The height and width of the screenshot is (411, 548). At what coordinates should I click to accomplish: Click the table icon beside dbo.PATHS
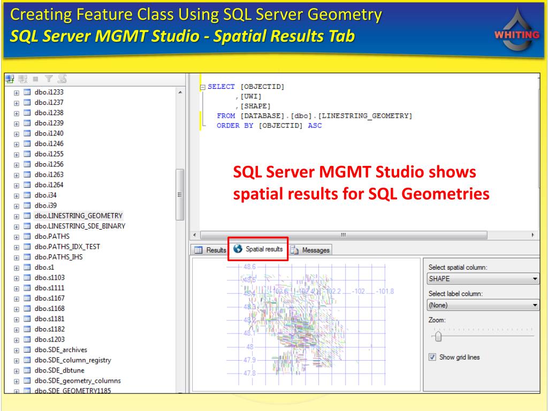(x=27, y=237)
